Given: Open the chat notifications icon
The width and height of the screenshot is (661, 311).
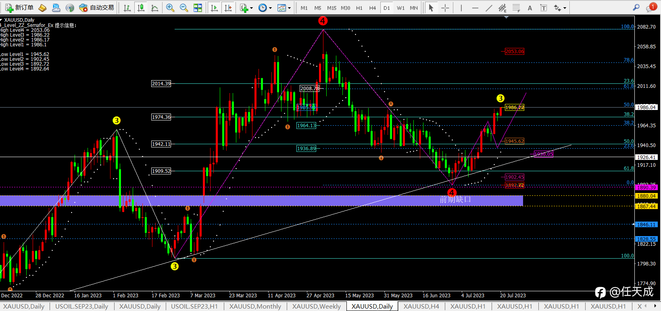Looking at the screenshot, I should click(651, 7).
